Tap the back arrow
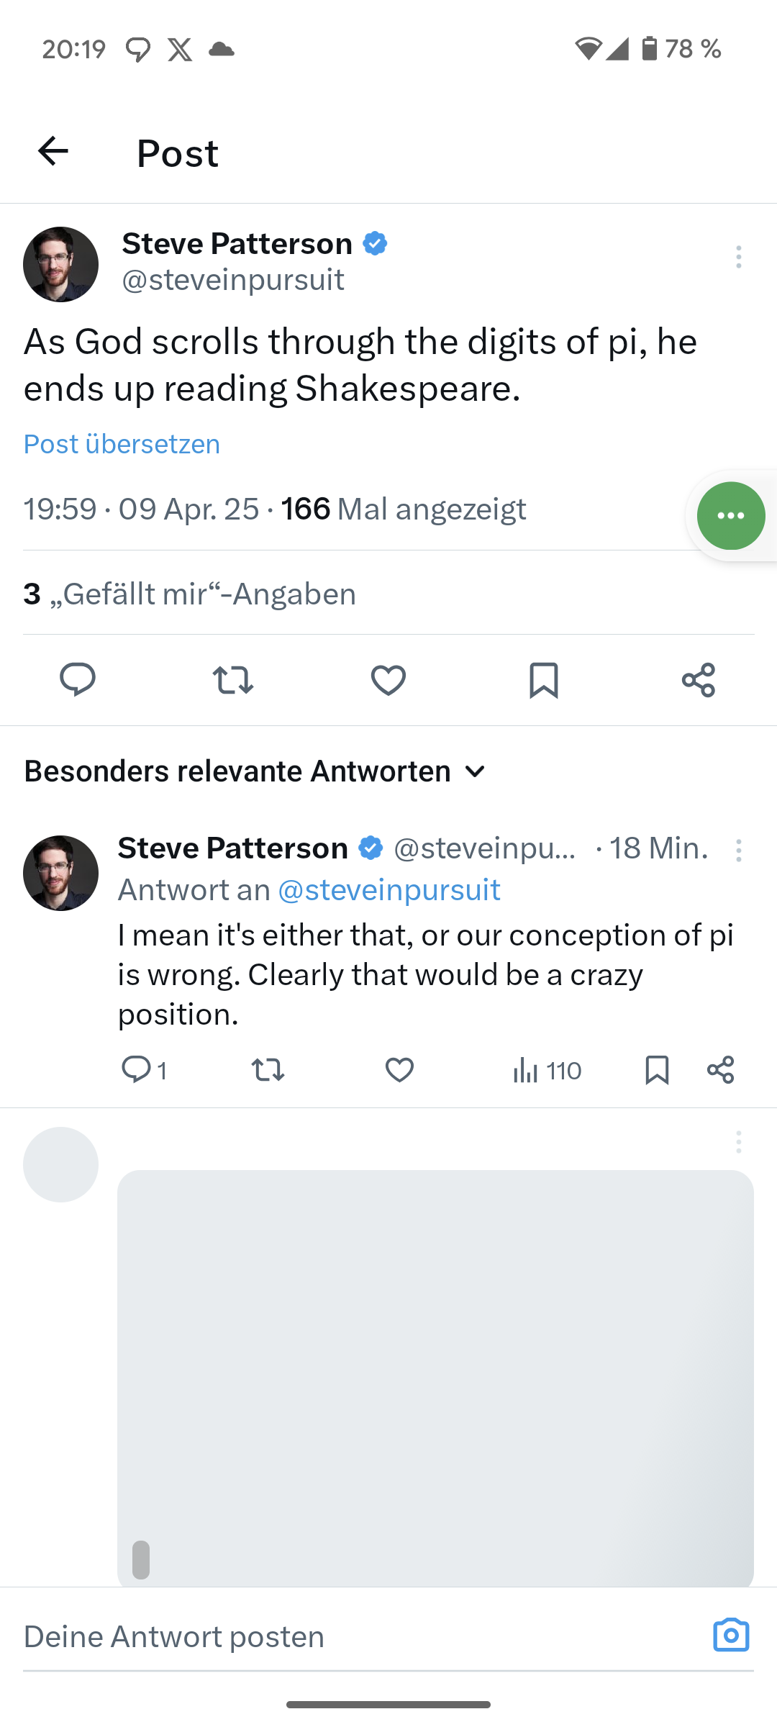 pyautogui.click(x=53, y=151)
